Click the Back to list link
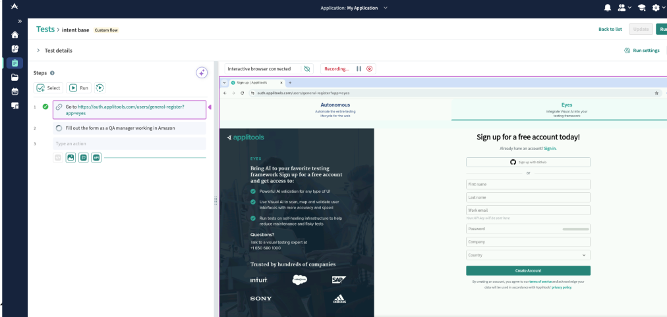This screenshot has width=667, height=317. (x=610, y=30)
